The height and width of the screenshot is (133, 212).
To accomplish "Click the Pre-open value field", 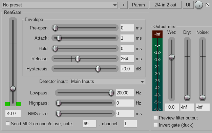I will pos(127,28).
